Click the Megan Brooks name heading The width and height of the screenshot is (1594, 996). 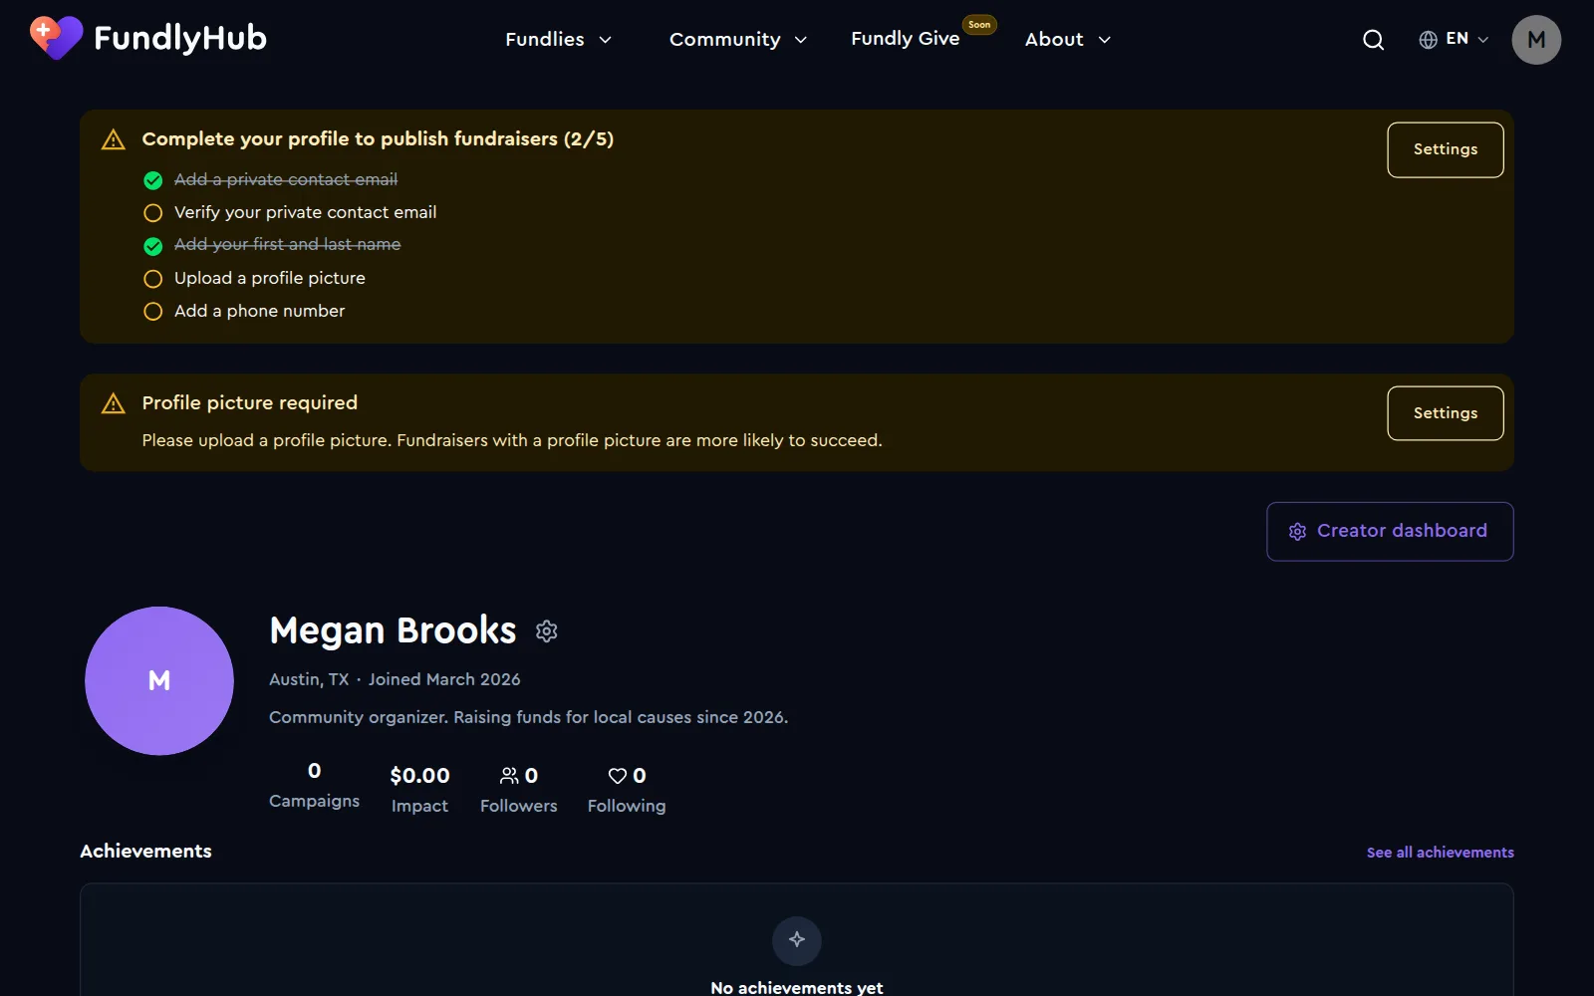(394, 630)
